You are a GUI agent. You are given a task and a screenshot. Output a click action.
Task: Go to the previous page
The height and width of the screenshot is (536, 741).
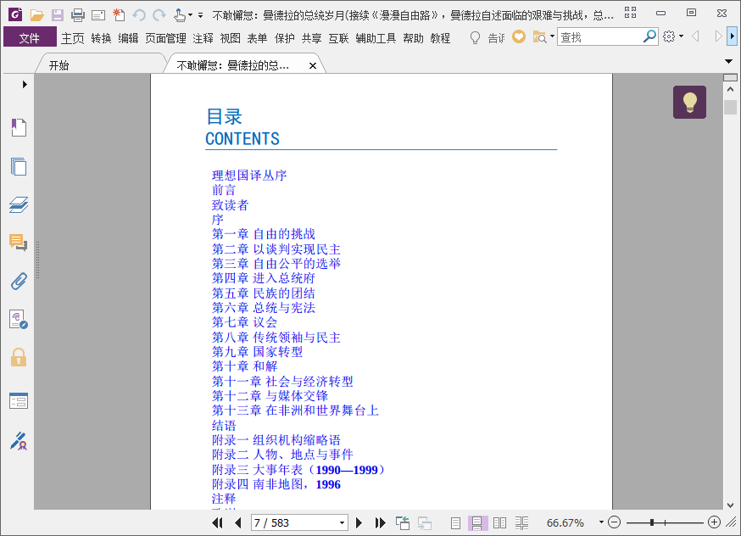pyautogui.click(x=237, y=522)
